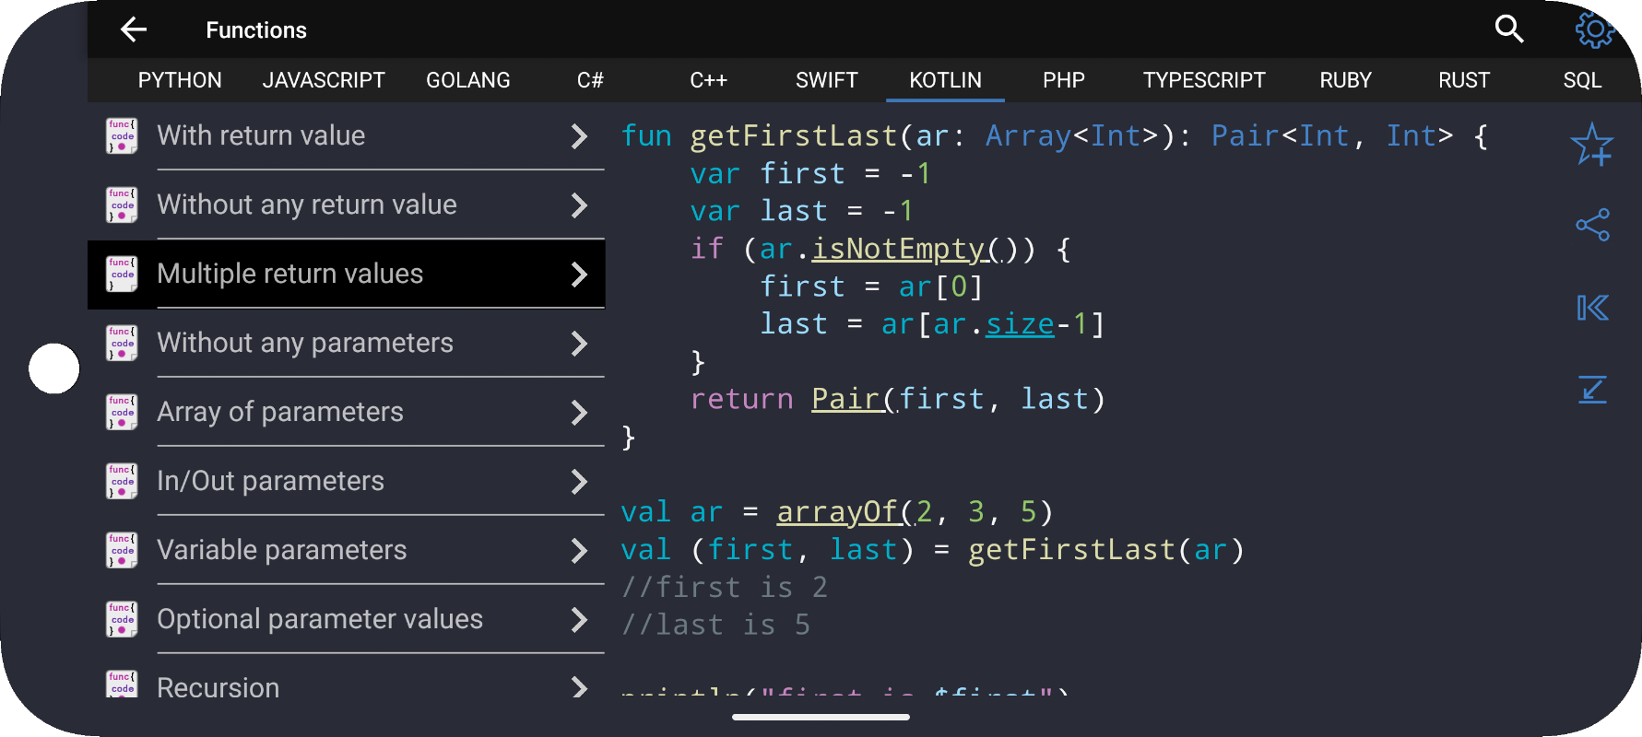Tap the isNotEmpty() link in code

910,249
